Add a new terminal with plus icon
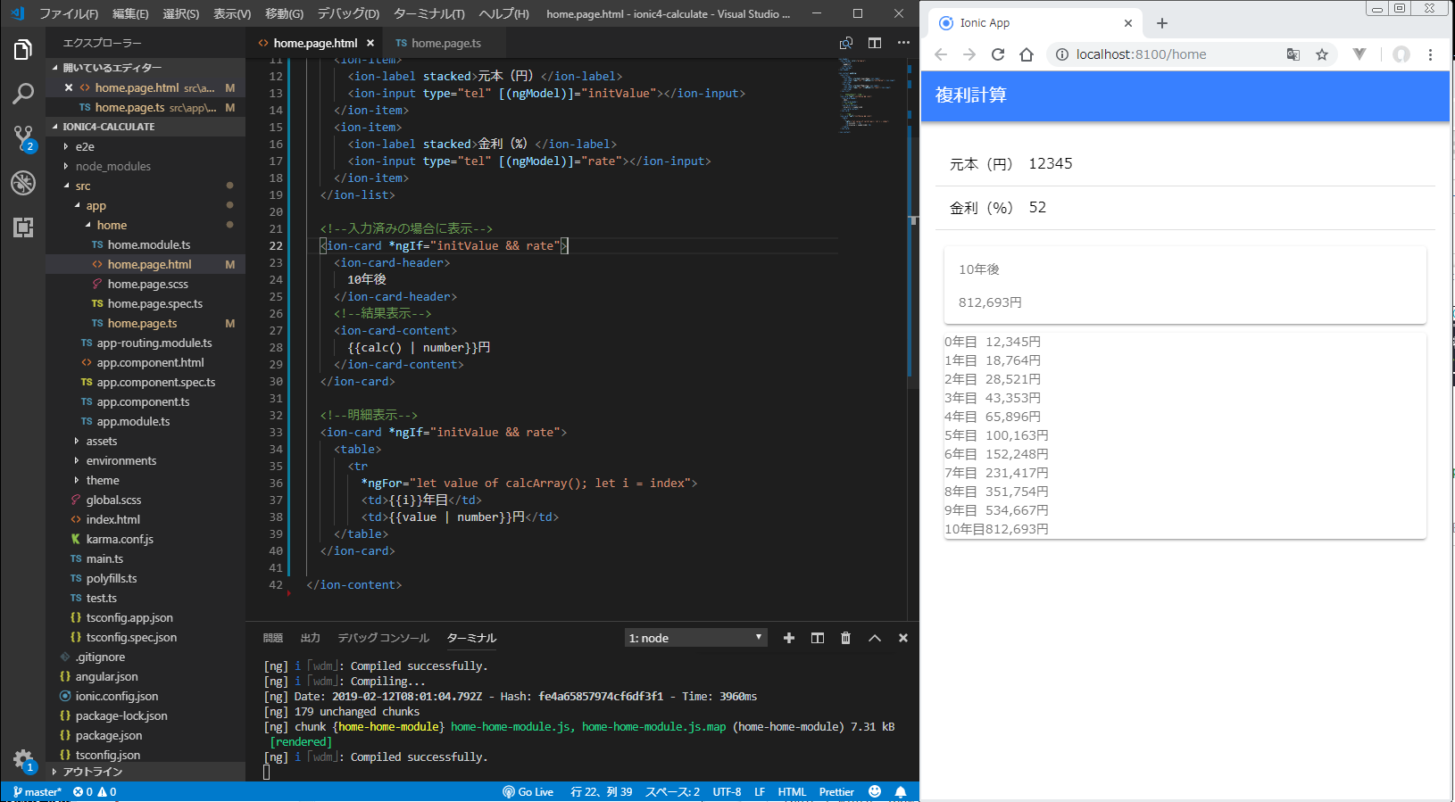 click(788, 638)
